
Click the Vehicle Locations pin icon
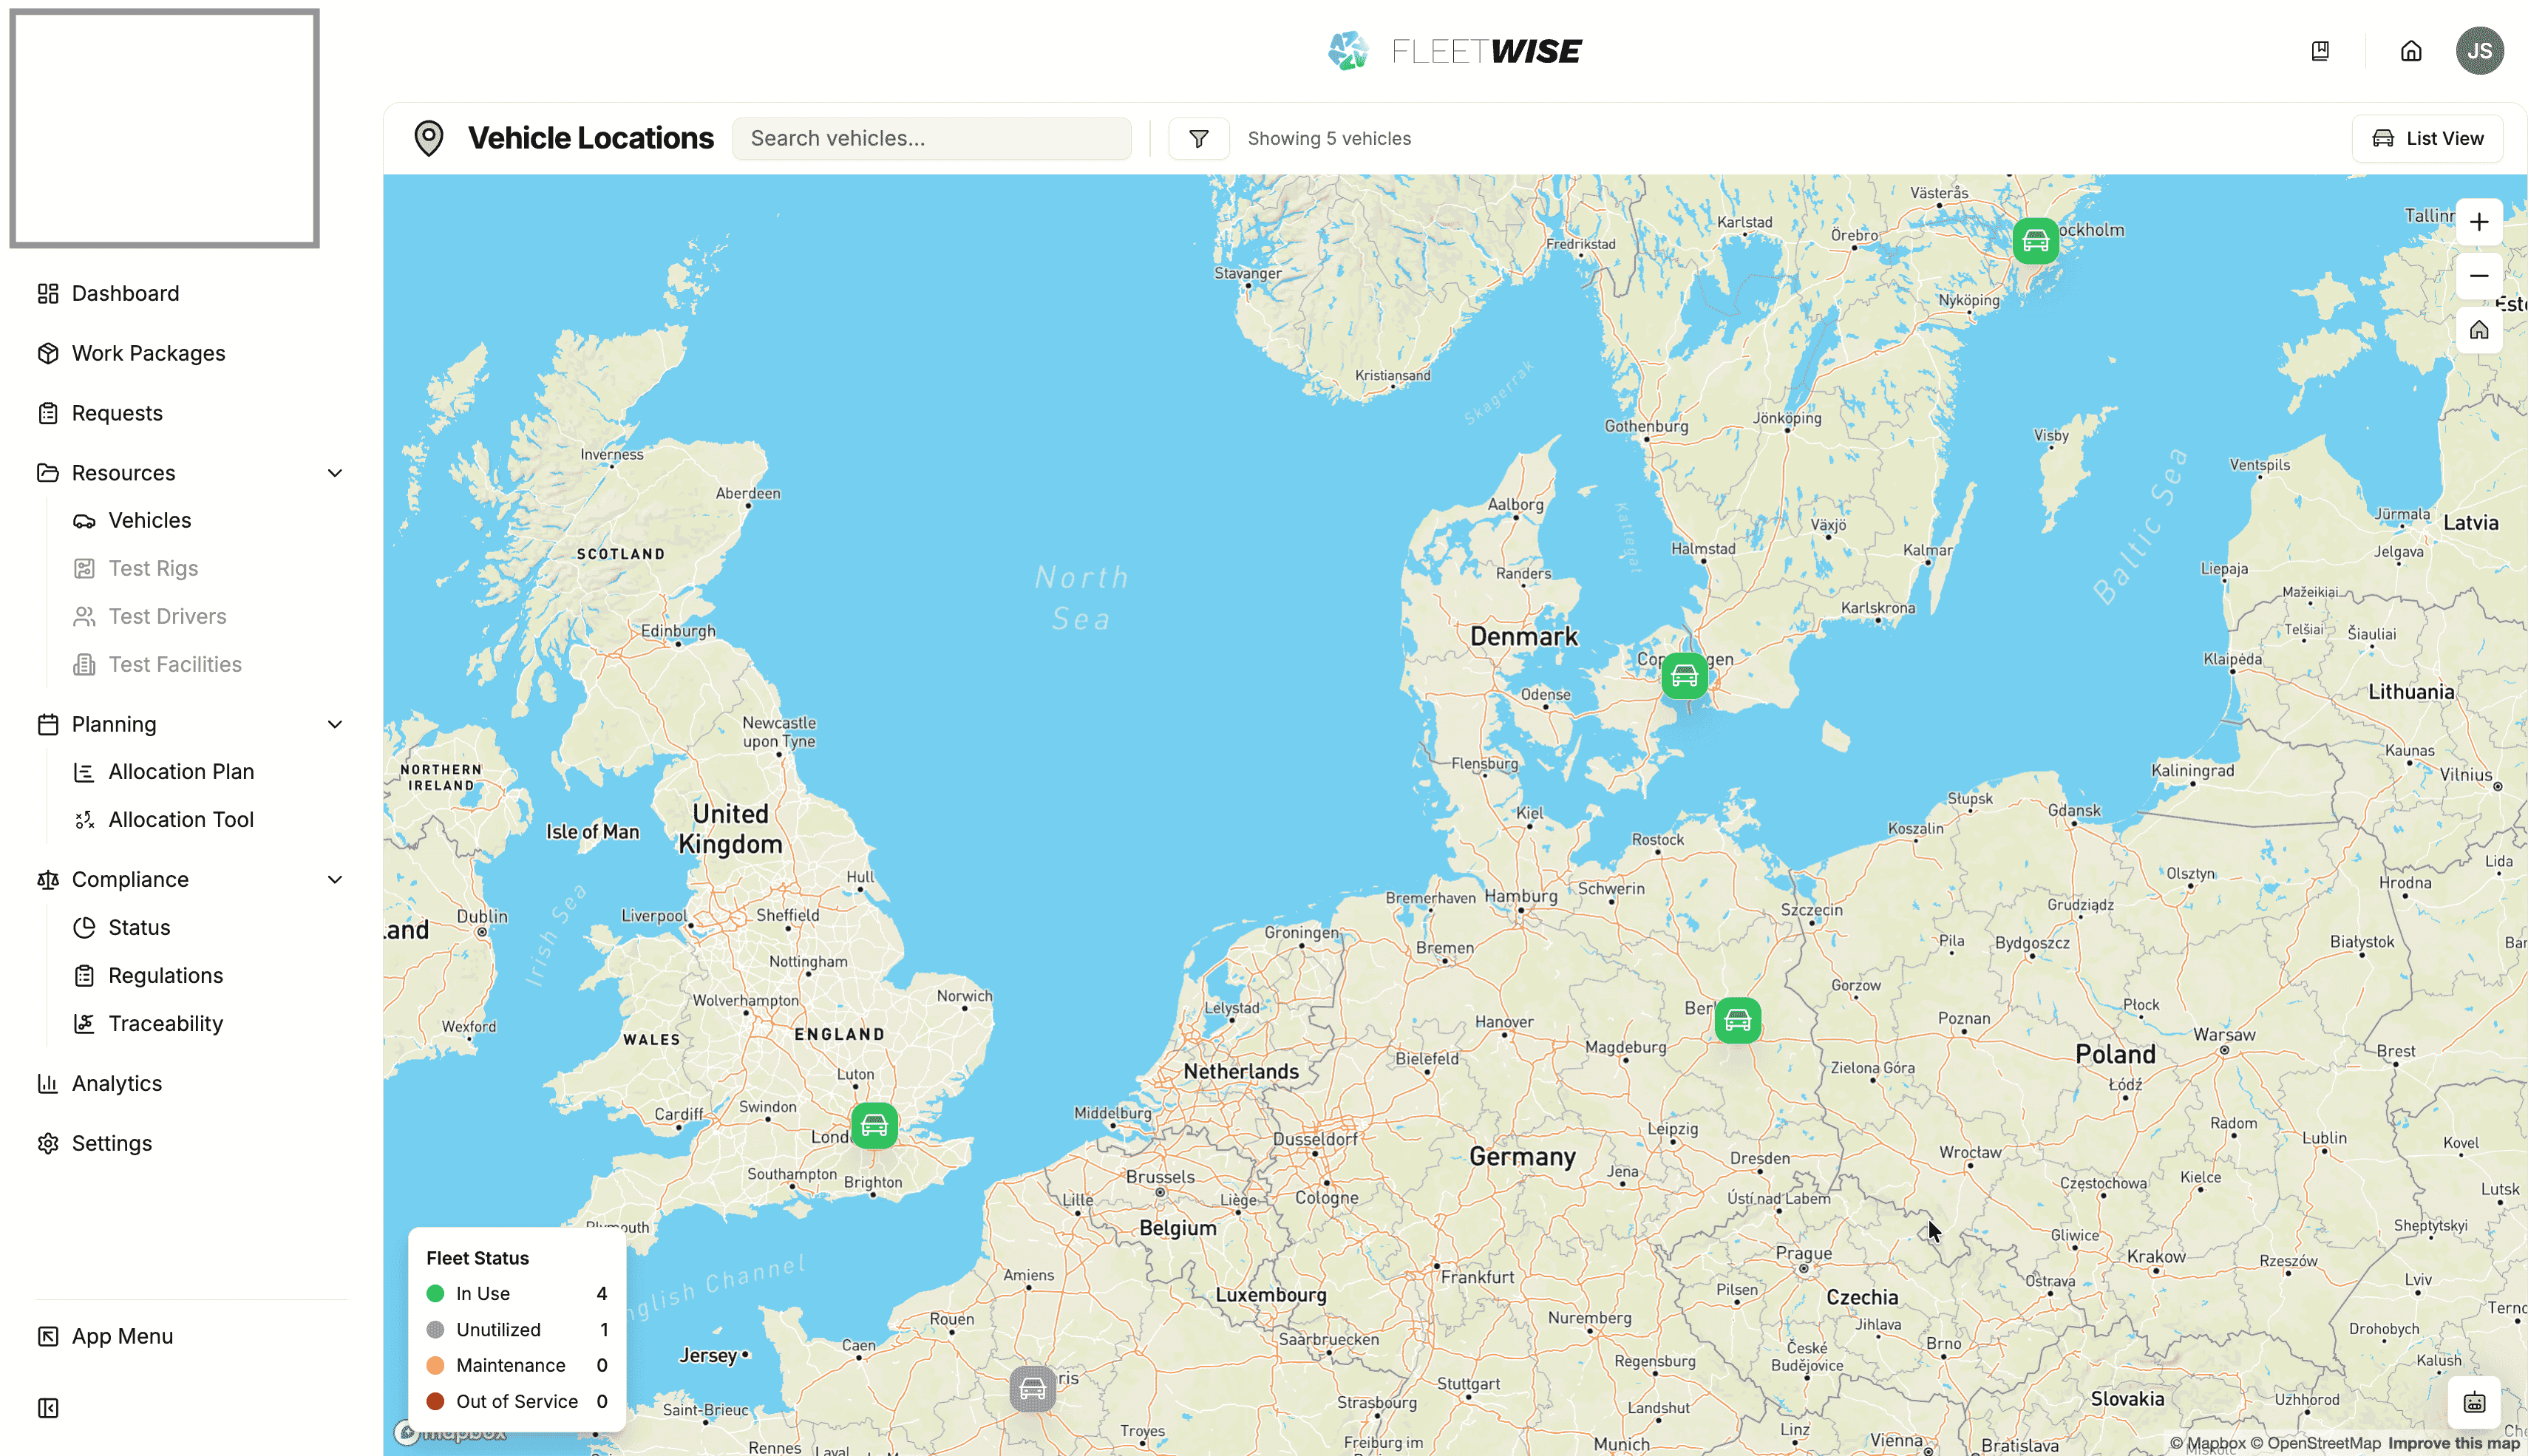pyautogui.click(x=429, y=138)
